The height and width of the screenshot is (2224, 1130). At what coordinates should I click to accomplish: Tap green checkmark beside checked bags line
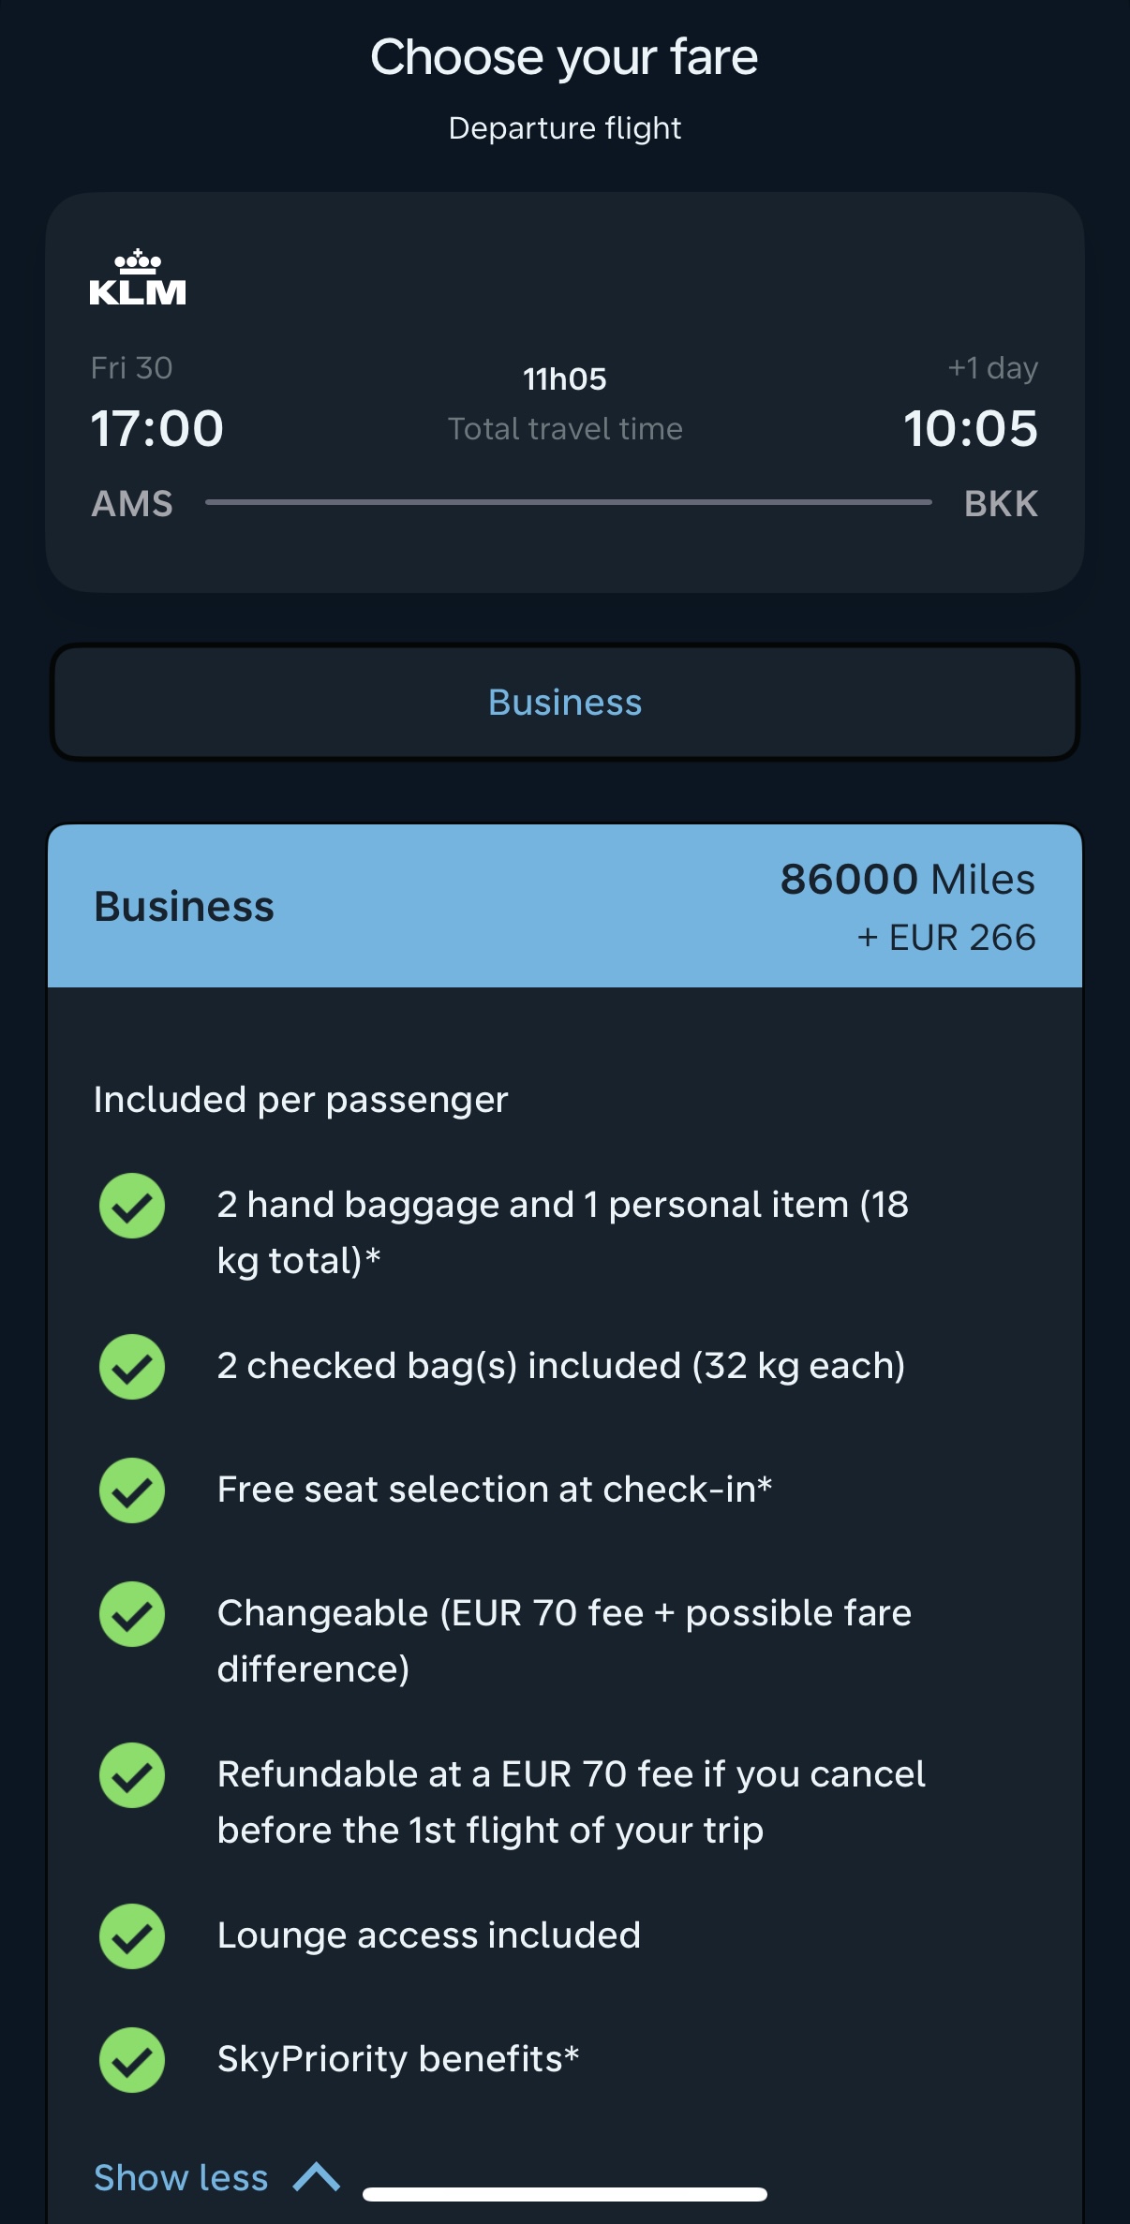pos(132,1367)
